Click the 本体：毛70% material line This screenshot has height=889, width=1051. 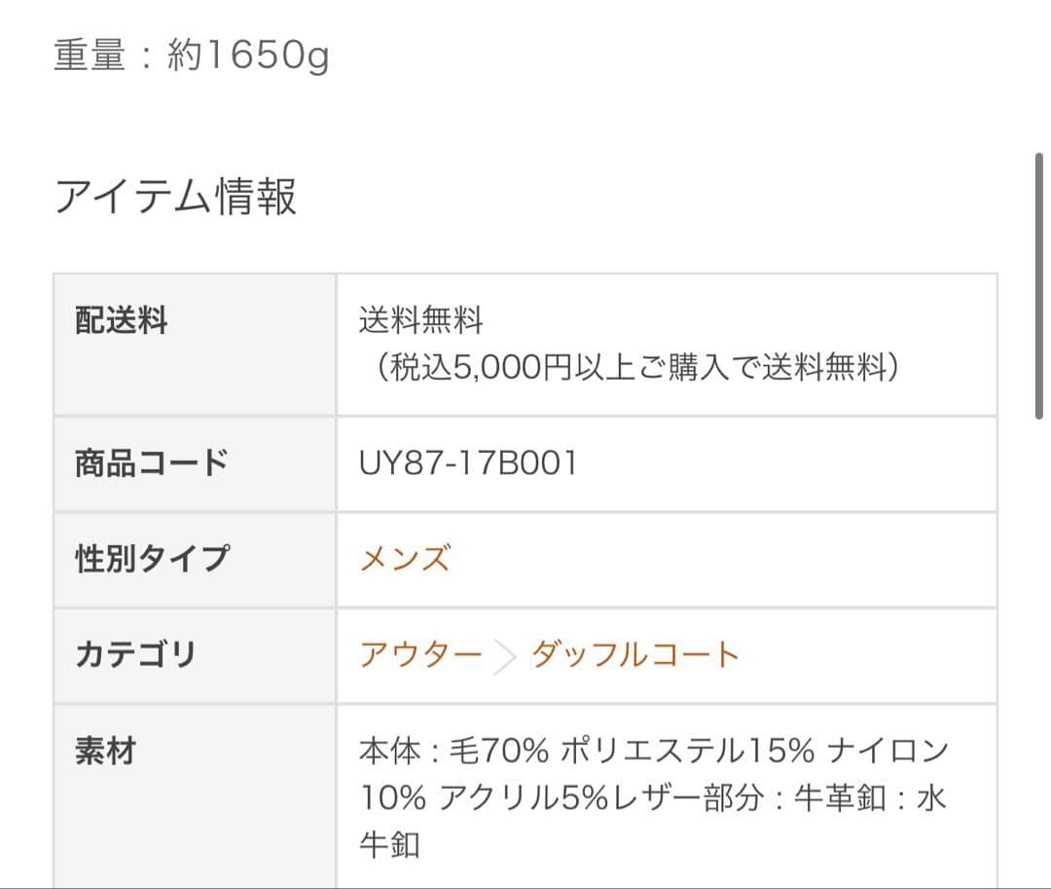pyautogui.click(x=454, y=752)
